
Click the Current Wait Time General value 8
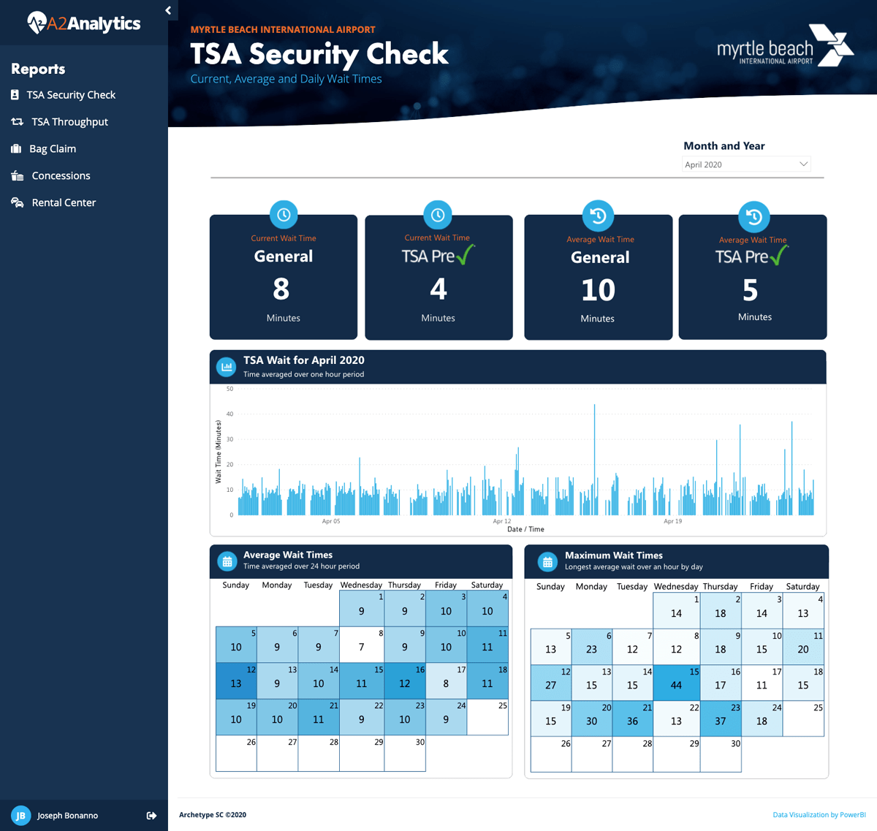281,290
